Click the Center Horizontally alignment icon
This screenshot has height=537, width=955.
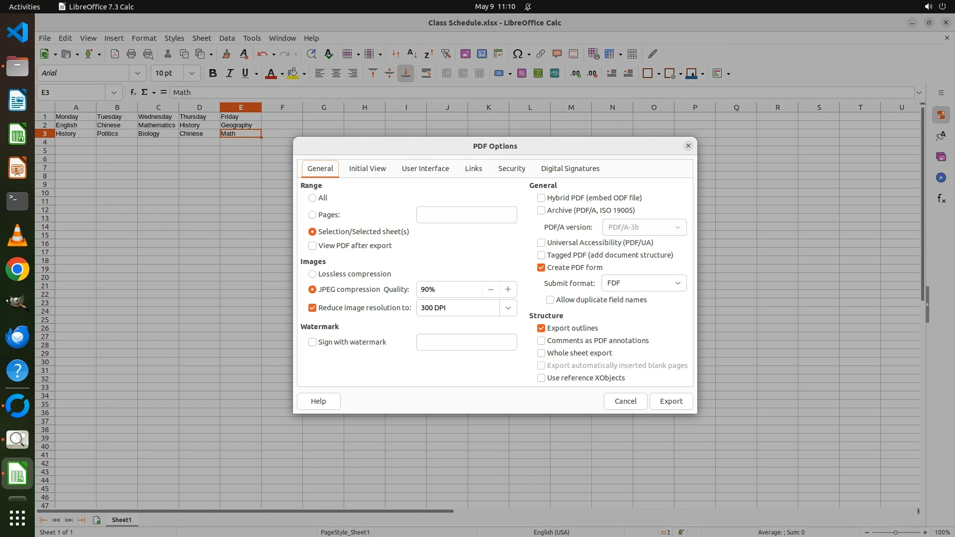(x=336, y=73)
